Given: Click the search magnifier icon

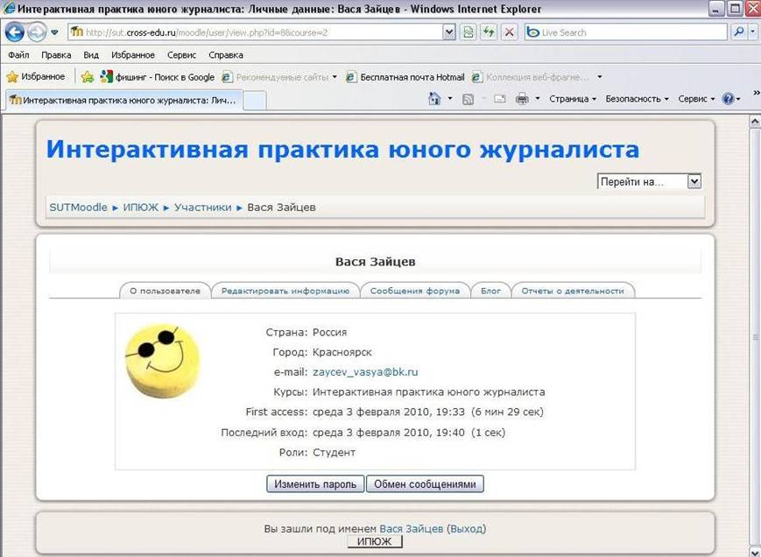Looking at the screenshot, I should (x=739, y=32).
